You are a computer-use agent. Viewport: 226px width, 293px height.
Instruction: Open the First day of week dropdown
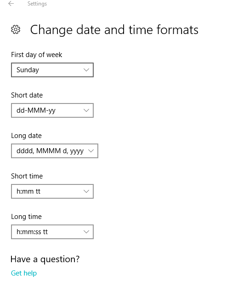pyautogui.click(x=52, y=70)
